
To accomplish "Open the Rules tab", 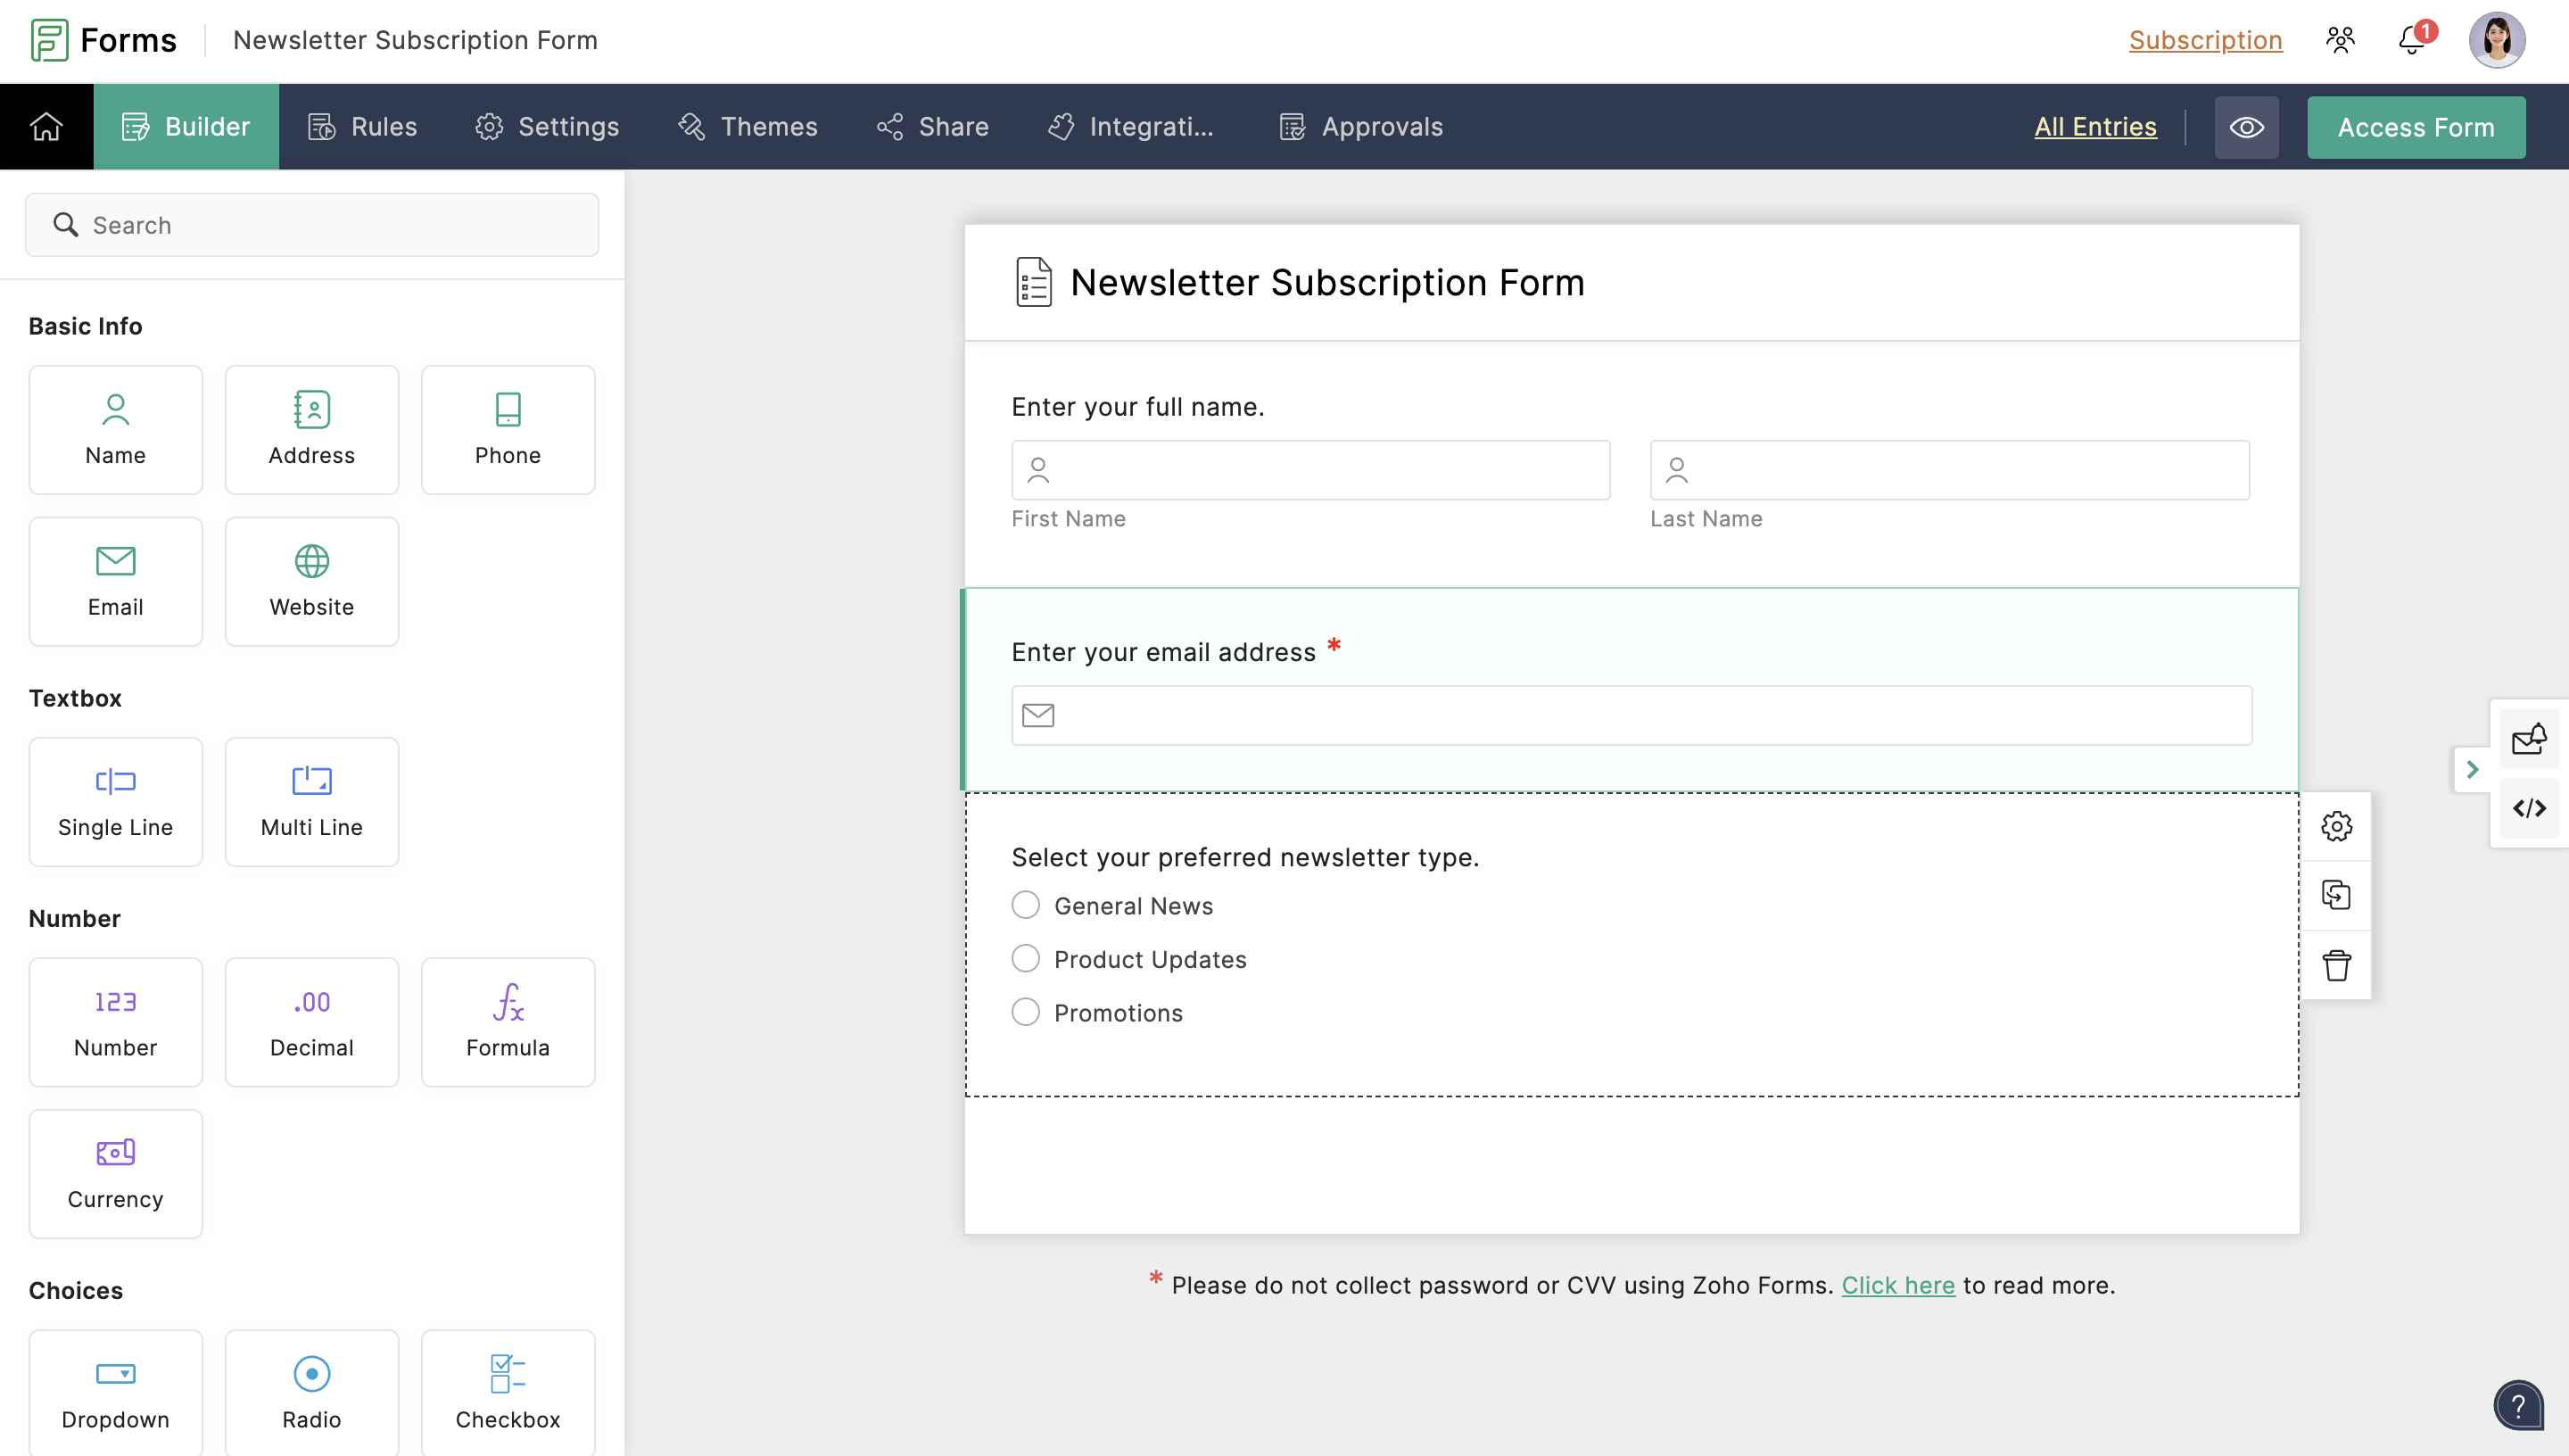I will 362,127.
